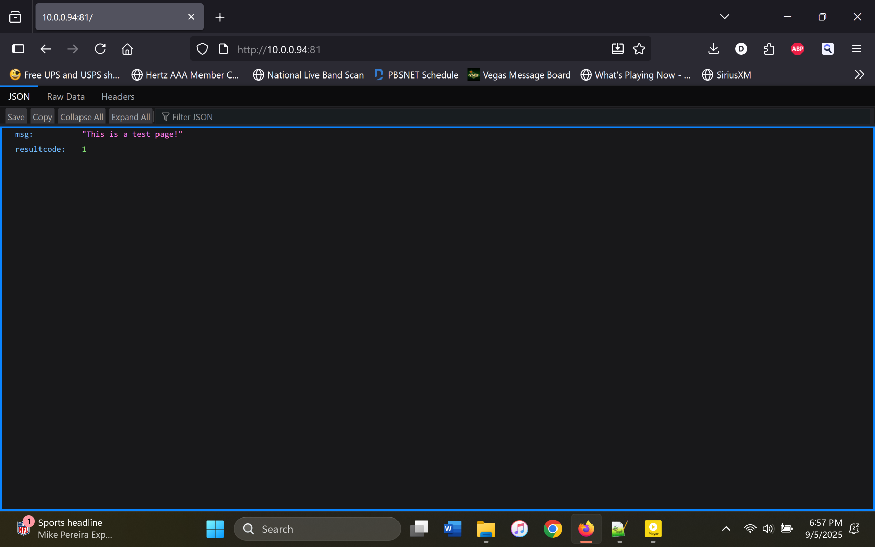Open the Extensions puzzle menu
This screenshot has width=875, height=547.
coord(769,49)
